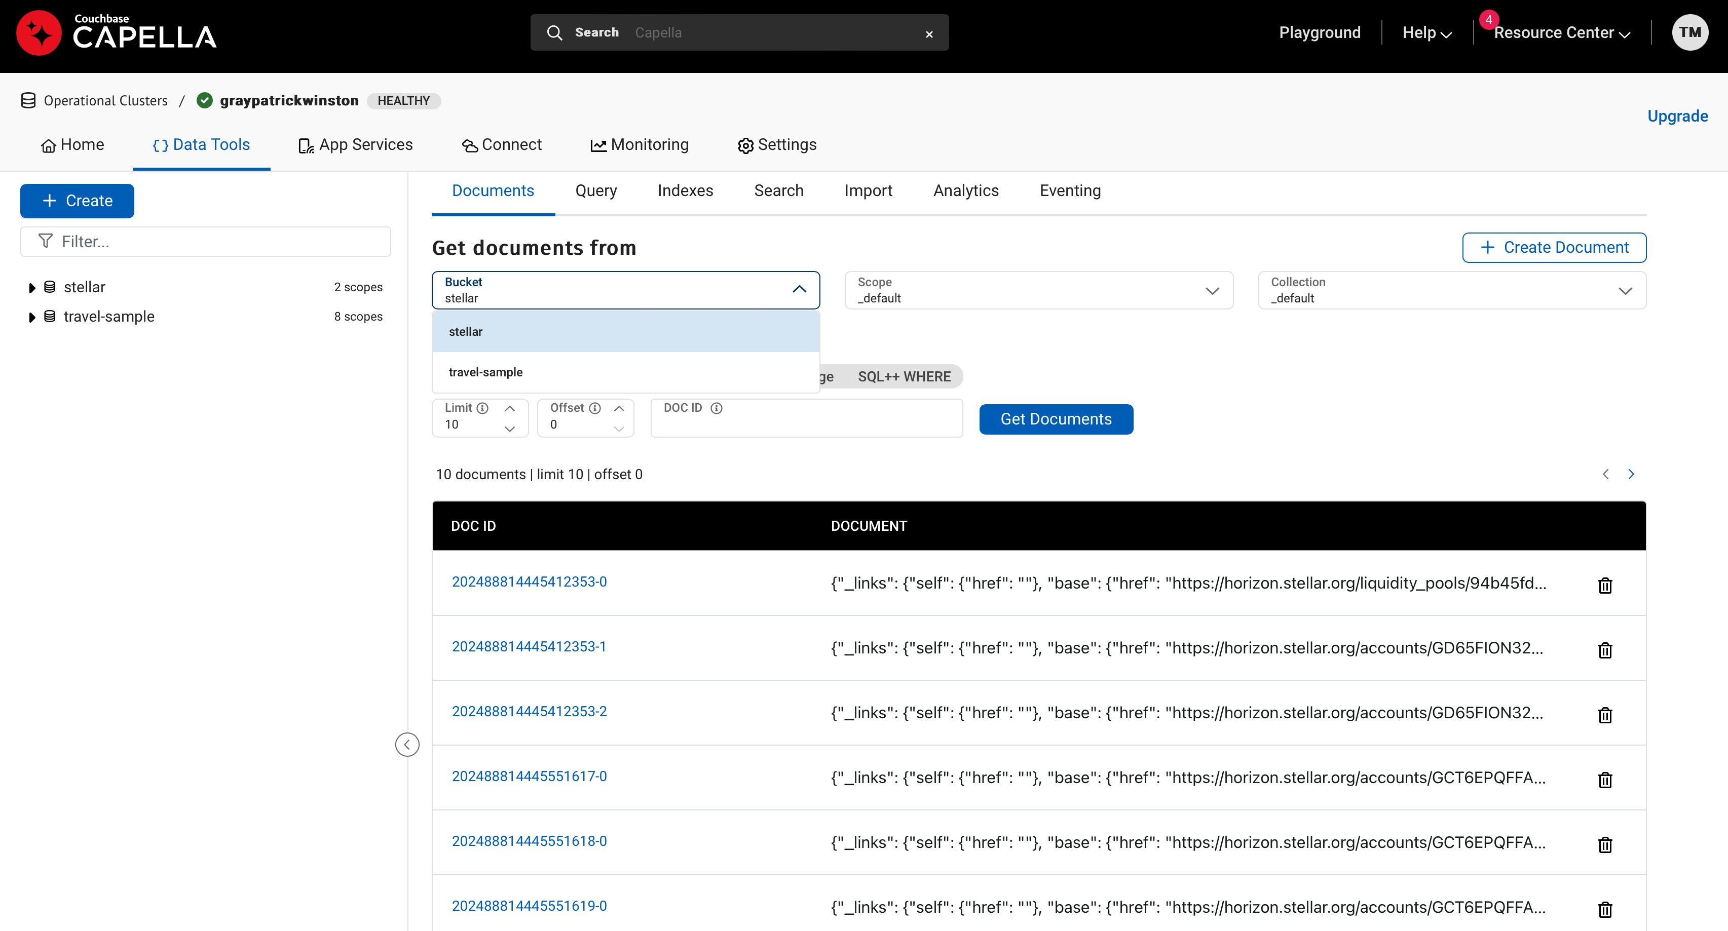Click the travel-sample bucket database icon

(50, 317)
